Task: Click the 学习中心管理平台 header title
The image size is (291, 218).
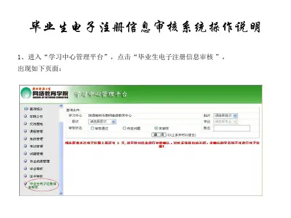Action: (101, 94)
